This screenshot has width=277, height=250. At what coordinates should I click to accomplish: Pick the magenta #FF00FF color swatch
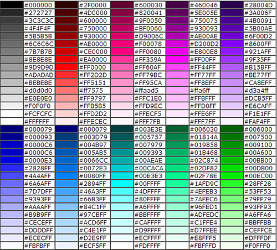click(177, 60)
